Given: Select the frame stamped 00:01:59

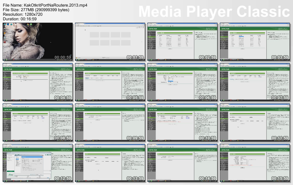Looking at the screenshot, I should 110,42.
